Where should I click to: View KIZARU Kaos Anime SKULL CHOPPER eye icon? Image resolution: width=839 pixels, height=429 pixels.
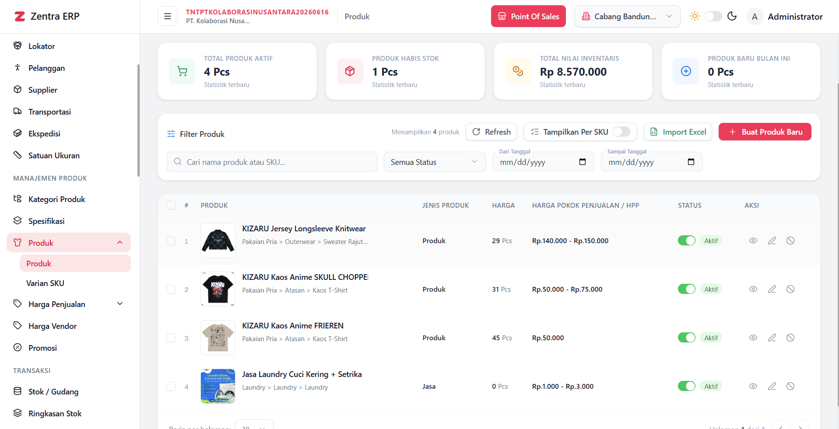(753, 289)
